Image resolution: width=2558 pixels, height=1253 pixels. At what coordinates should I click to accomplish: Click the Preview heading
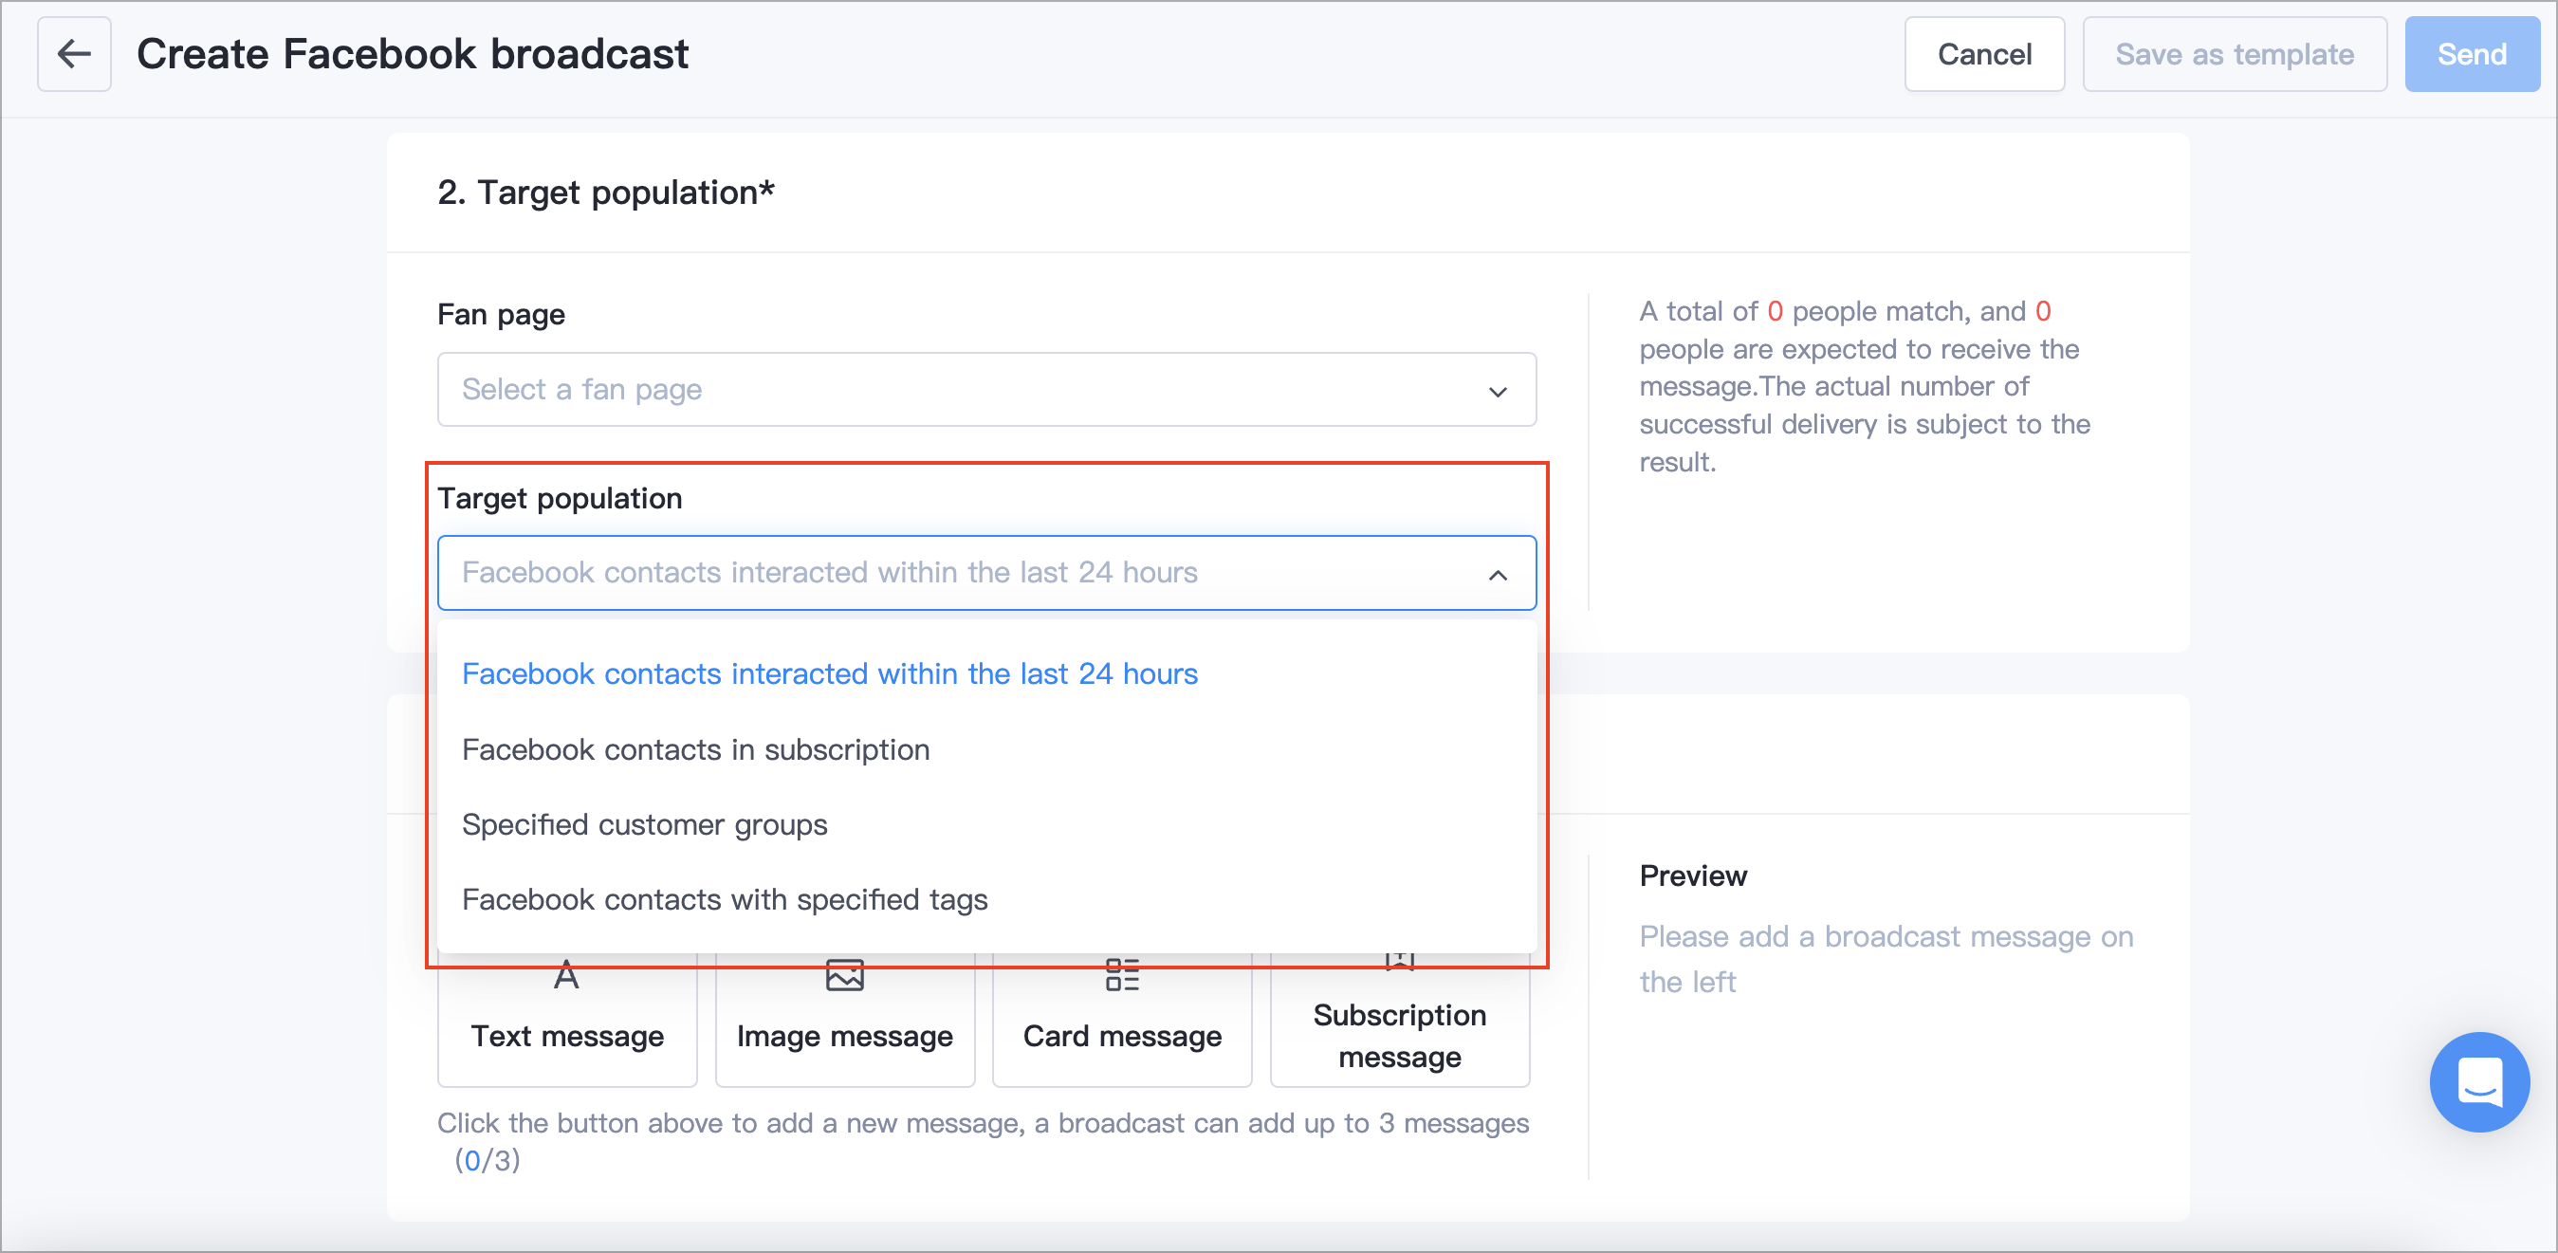1693,875
